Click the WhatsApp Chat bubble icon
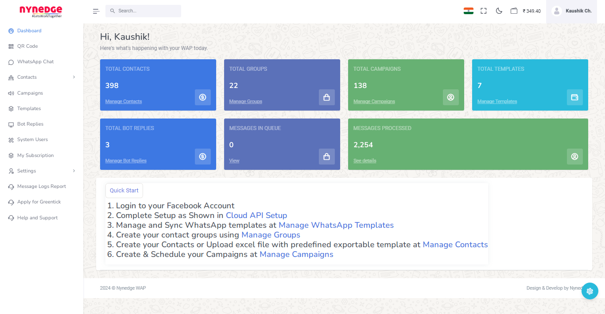Screen dimensions: 605x314 pos(11,62)
